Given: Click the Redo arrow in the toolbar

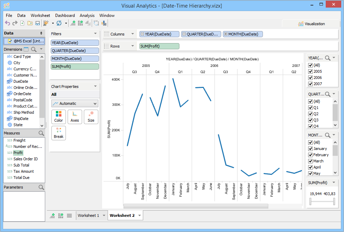Looking at the screenshot, I should pyautogui.click(x=15, y=23).
